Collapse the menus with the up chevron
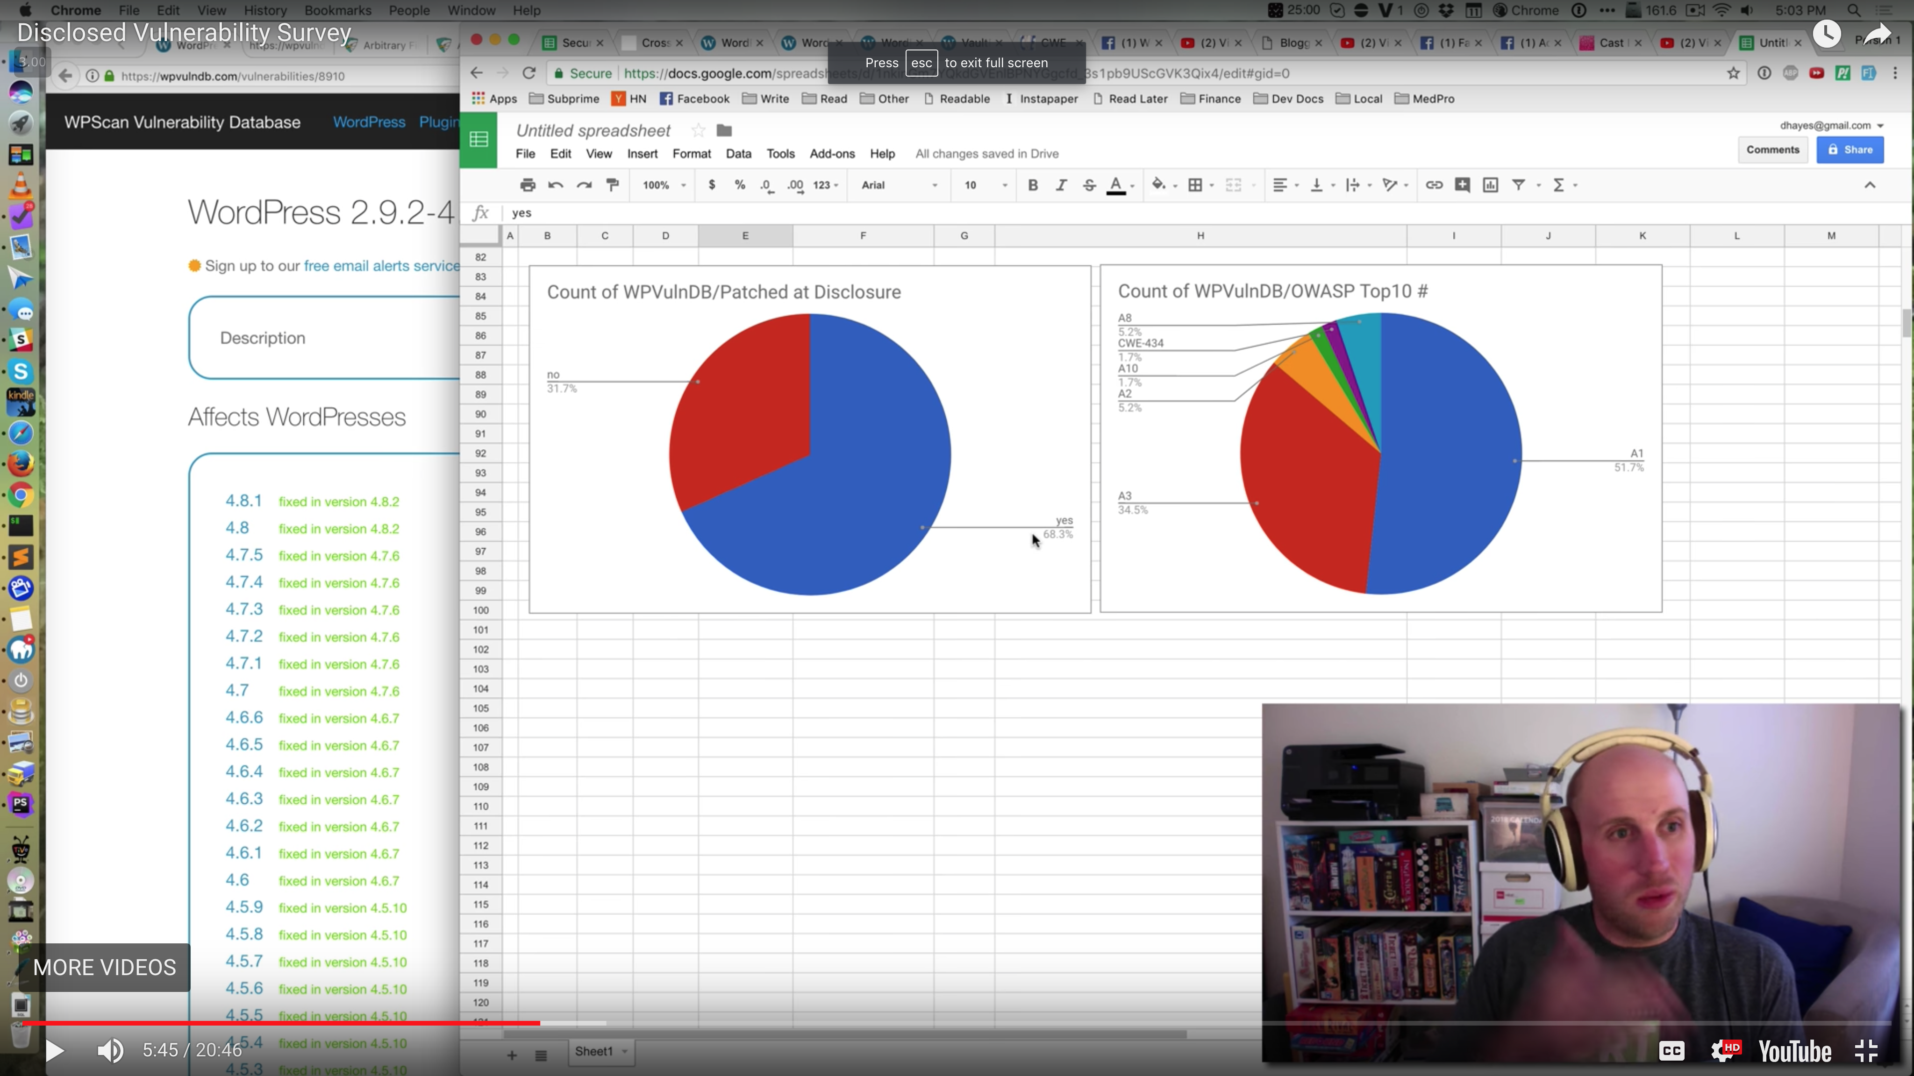 [x=1870, y=185]
